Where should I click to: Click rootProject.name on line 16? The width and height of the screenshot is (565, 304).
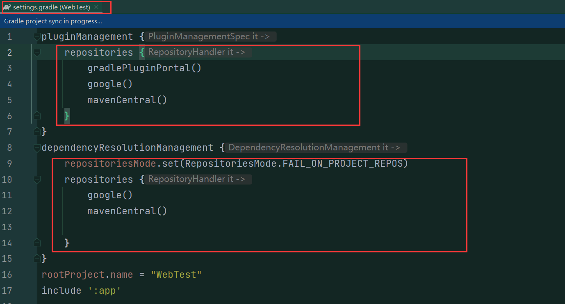[87, 275]
